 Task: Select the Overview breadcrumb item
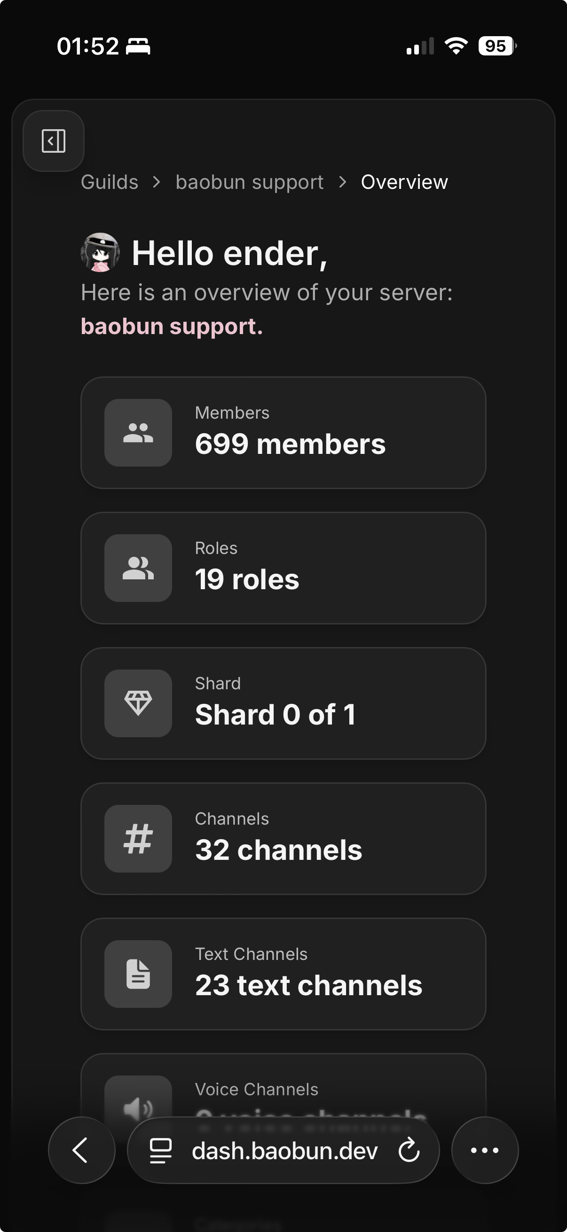[404, 182]
